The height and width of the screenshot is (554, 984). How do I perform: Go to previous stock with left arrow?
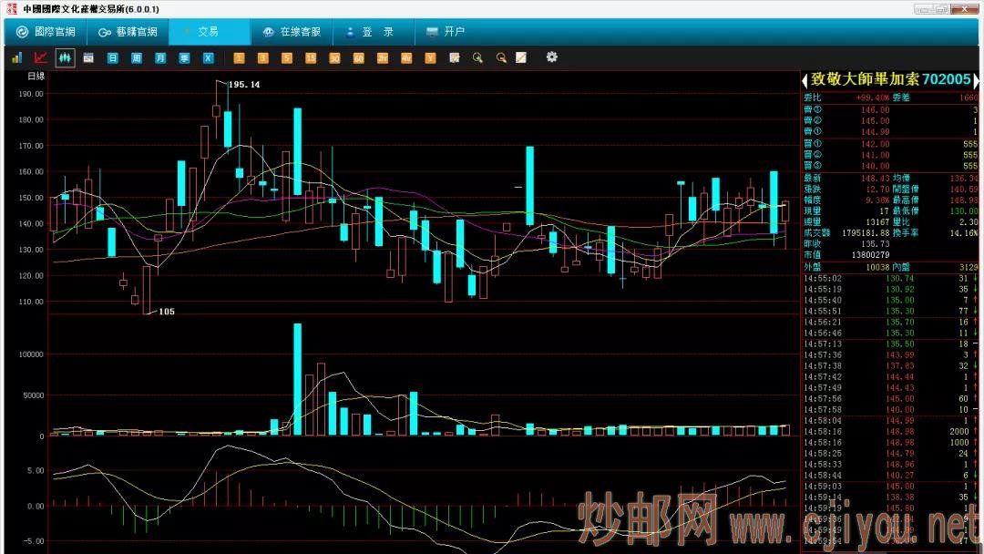click(x=805, y=79)
